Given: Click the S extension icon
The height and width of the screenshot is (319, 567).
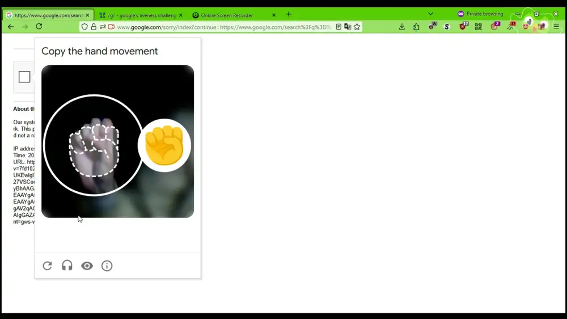Looking at the screenshot, I should click(447, 27).
